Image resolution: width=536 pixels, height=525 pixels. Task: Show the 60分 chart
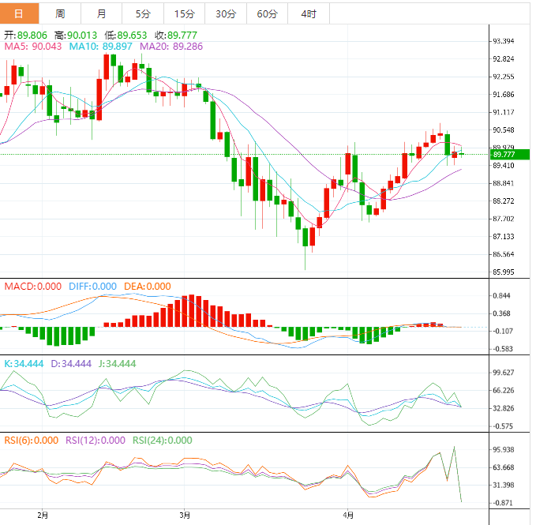point(267,13)
